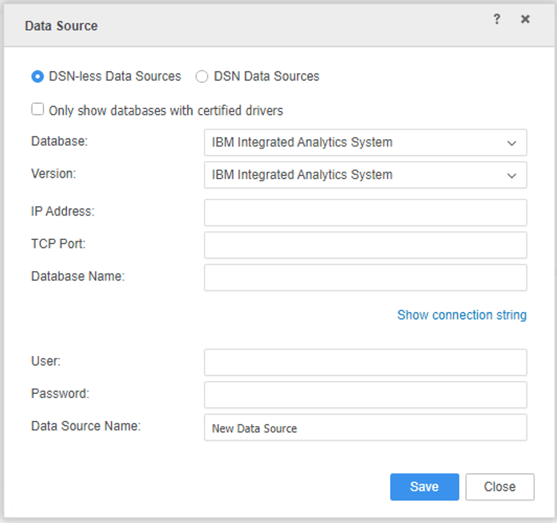Click the Data Source Name field
The height and width of the screenshot is (523, 557).
(x=365, y=427)
